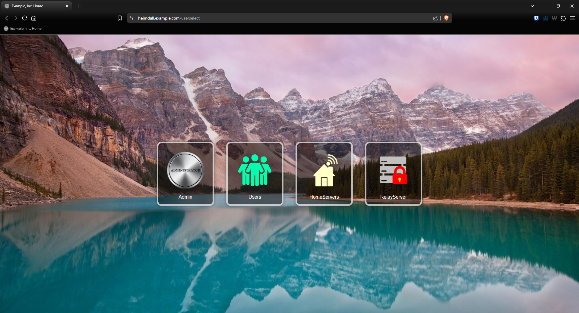
Task: Go to the browser home page
Action: click(34, 18)
